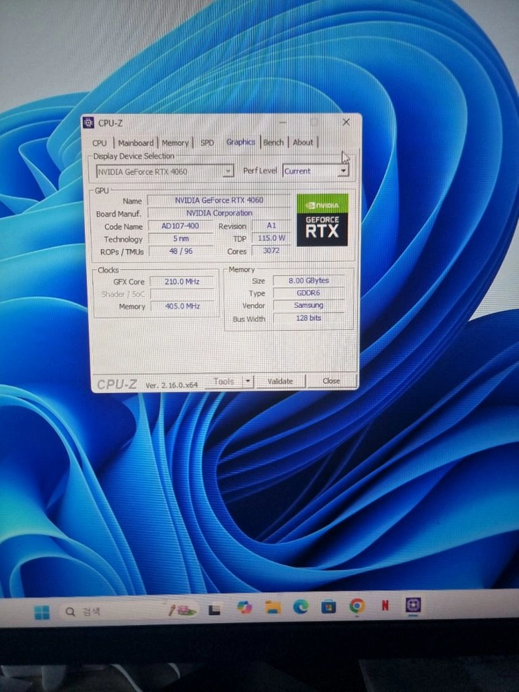519x692 pixels.
Task: Select the GPU Name field value
Action: pyautogui.click(x=219, y=200)
